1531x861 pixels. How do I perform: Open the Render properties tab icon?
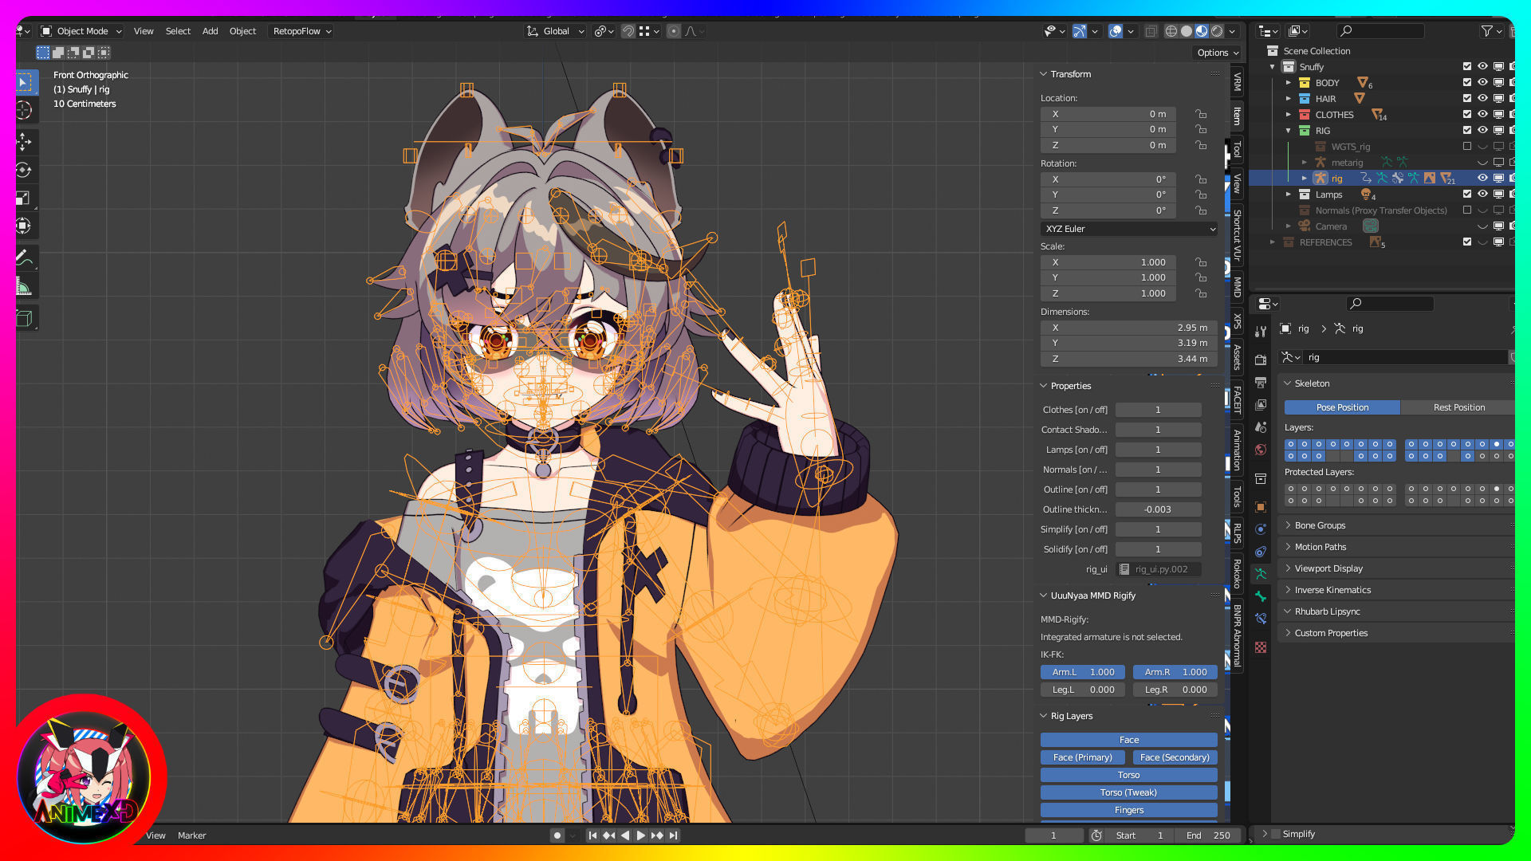point(1261,360)
